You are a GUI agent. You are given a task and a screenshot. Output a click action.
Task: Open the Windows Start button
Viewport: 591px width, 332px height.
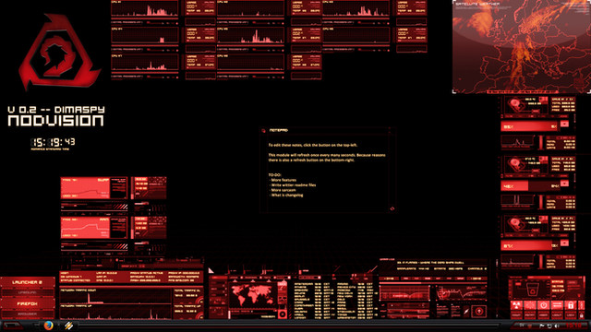pyautogui.click(x=12, y=326)
